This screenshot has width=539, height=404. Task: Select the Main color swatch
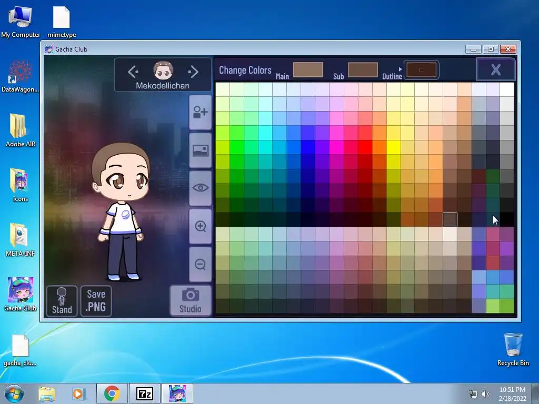click(308, 70)
